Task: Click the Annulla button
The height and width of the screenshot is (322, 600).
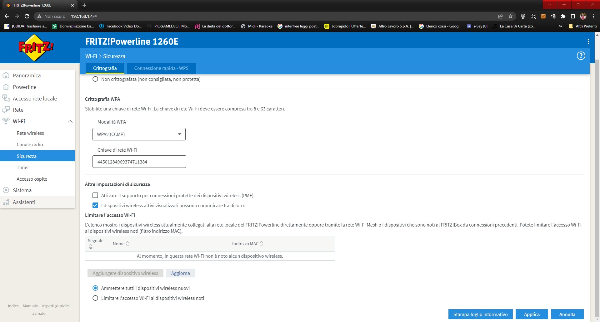Action: coord(567,314)
